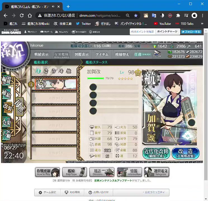This screenshot has width=208, height=201.
Task: Open the バンダイチャンネル bookmark
Action: click(x=131, y=24)
